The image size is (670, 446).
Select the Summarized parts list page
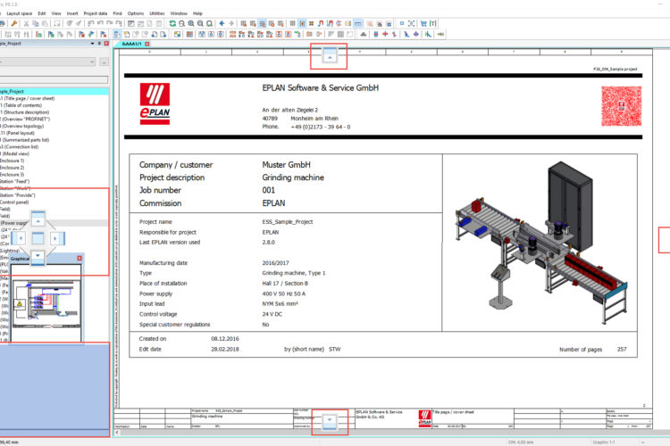(x=25, y=140)
